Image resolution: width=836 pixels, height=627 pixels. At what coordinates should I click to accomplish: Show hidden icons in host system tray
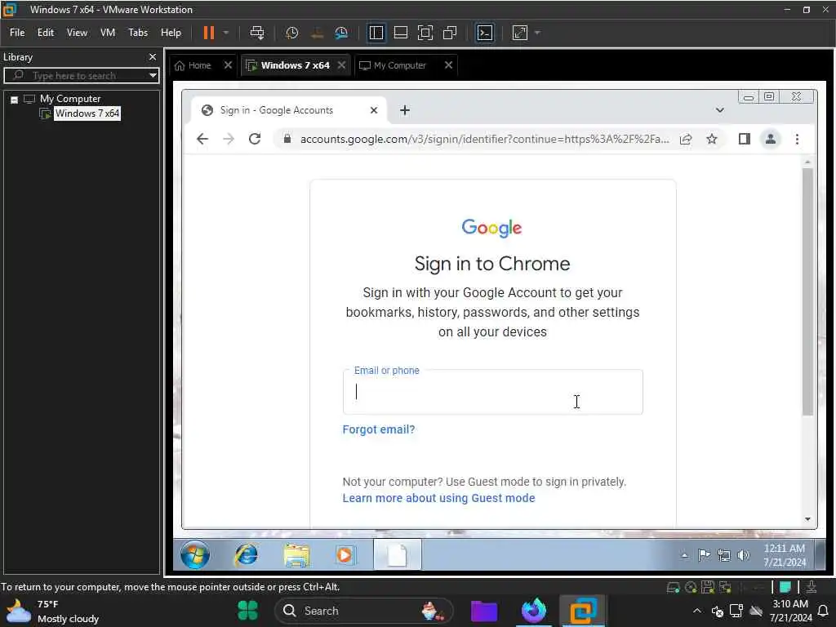[x=697, y=611]
